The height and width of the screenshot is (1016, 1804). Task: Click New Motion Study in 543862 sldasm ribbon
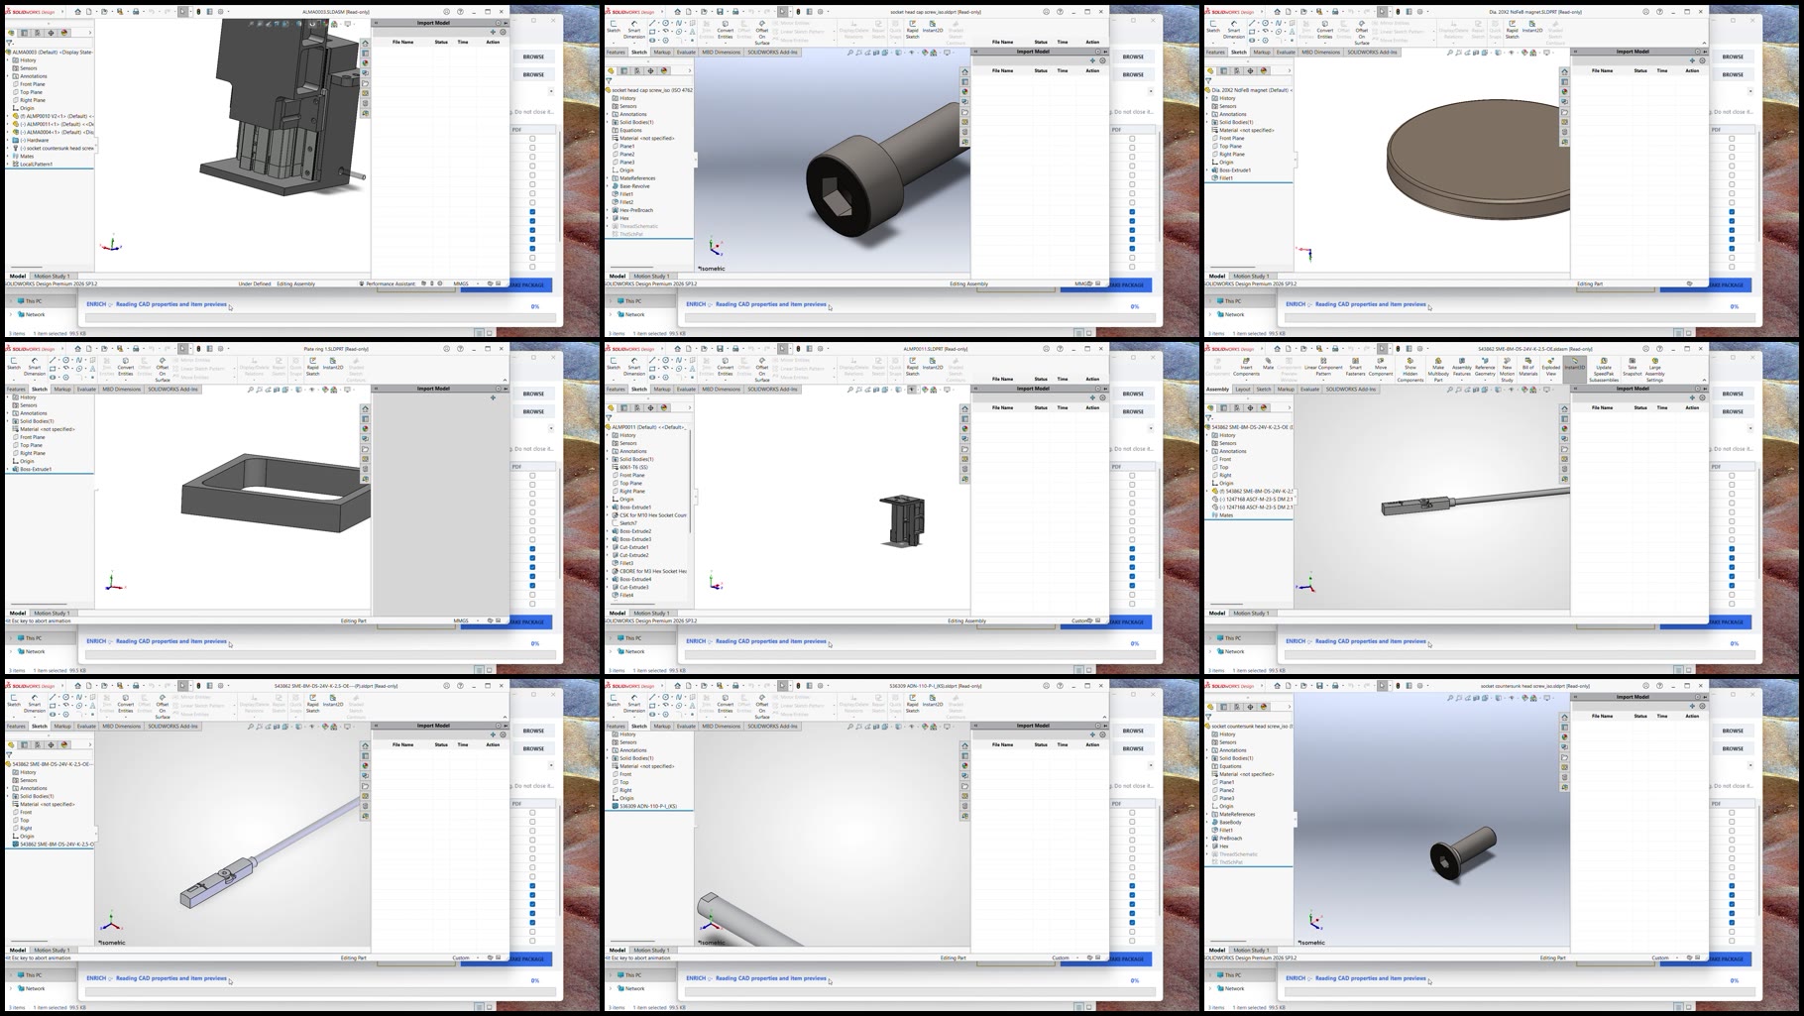tap(1507, 370)
